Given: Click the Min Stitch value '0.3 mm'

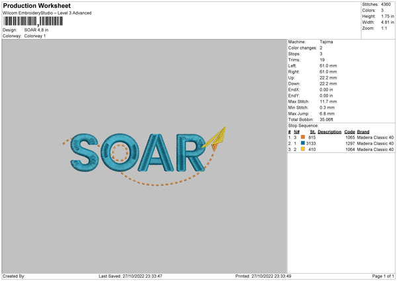Looking at the screenshot, I should point(327,107).
